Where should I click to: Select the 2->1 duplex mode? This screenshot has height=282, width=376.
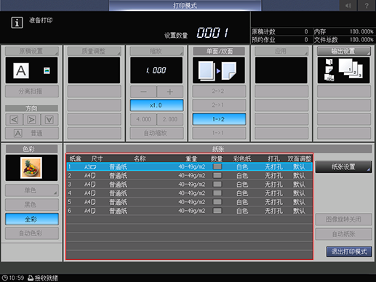point(219,105)
